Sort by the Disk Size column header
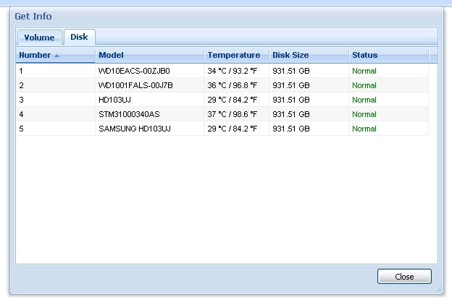The image size is (452, 302). pyautogui.click(x=309, y=55)
